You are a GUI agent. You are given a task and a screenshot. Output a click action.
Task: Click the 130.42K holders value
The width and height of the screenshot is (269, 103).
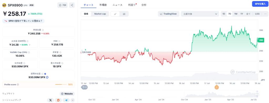[x=57, y=56]
